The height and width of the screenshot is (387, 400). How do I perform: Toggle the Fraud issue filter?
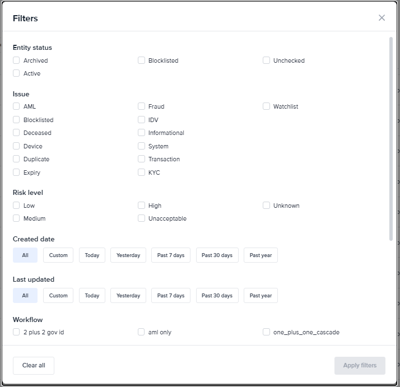[x=142, y=106]
